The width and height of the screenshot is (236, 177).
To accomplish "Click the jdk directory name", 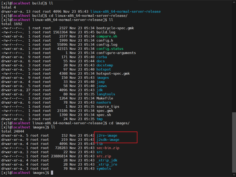I will [100, 90].
